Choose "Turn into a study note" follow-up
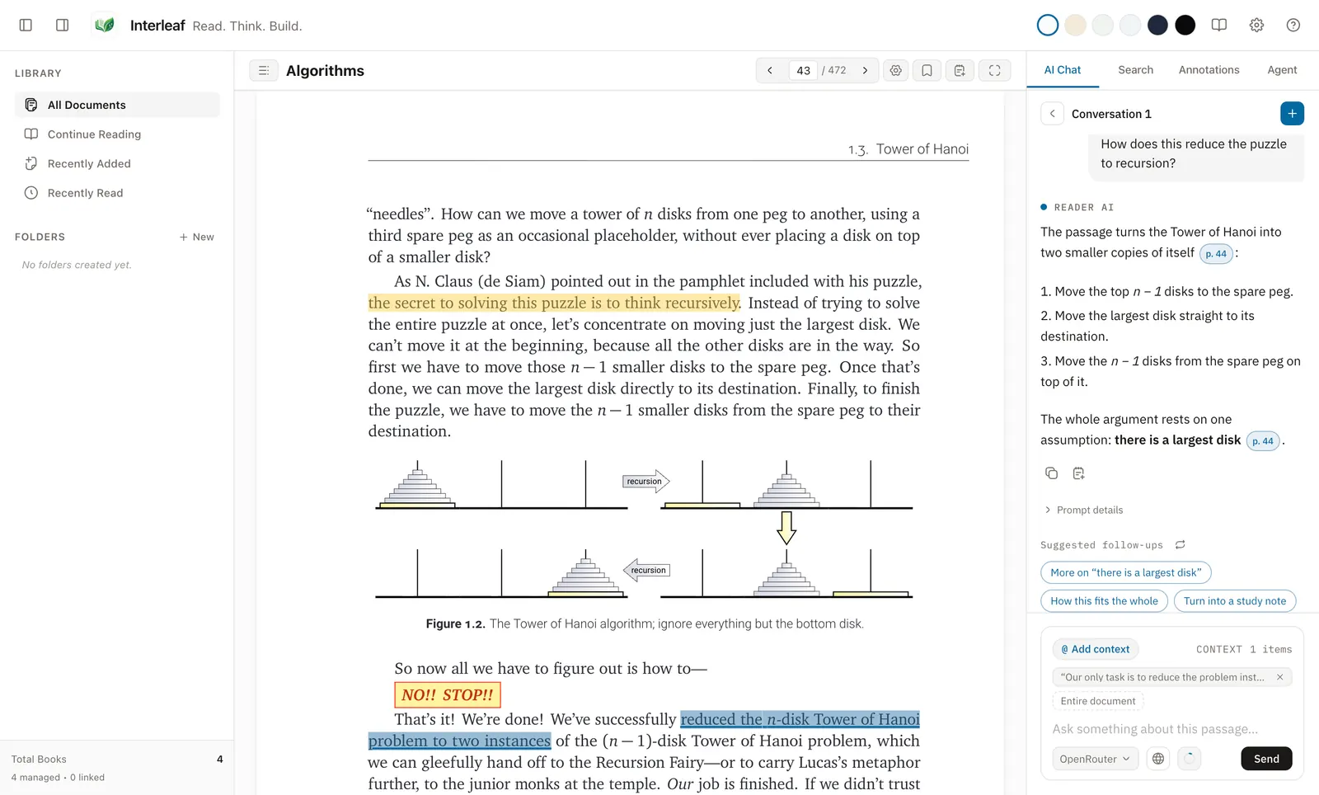The height and width of the screenshot is (795, 1319). tap(1235, 601)
